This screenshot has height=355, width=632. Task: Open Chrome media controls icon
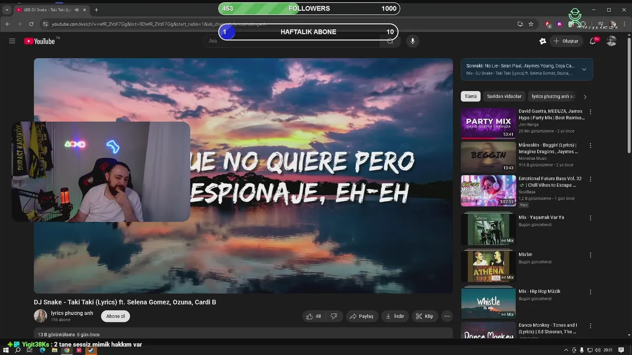point(600,24)
